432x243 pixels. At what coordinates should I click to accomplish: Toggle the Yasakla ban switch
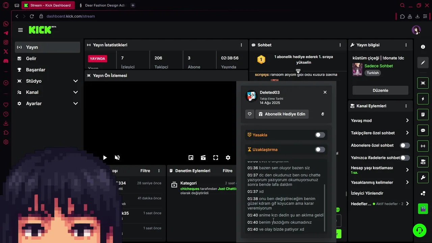coord(320,135)
